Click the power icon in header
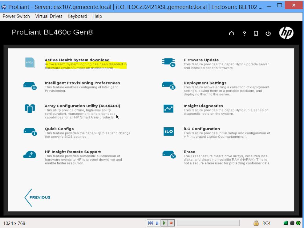The width and height of the screenshot is (304, 228). [268, 34]
